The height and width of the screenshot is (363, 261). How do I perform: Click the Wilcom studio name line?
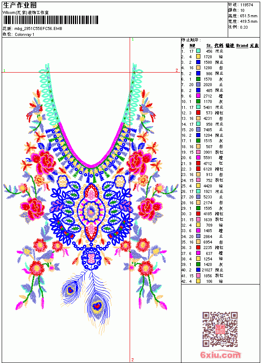(x=26, y=13)
